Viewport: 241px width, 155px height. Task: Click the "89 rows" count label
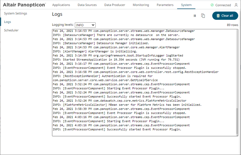[x=232, y=25]
